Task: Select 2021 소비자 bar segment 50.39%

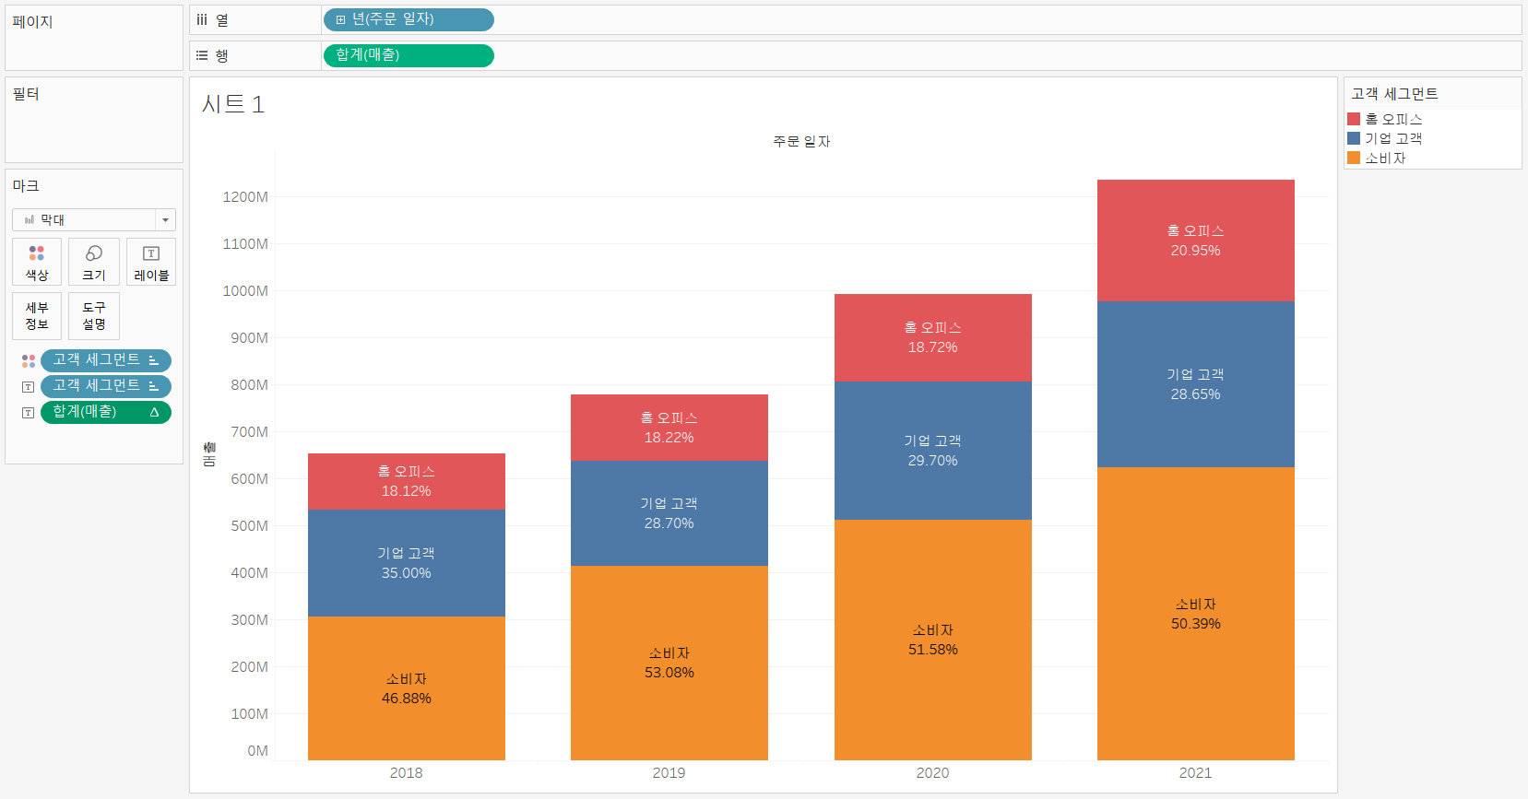Action: click(x=1196, y=614)
